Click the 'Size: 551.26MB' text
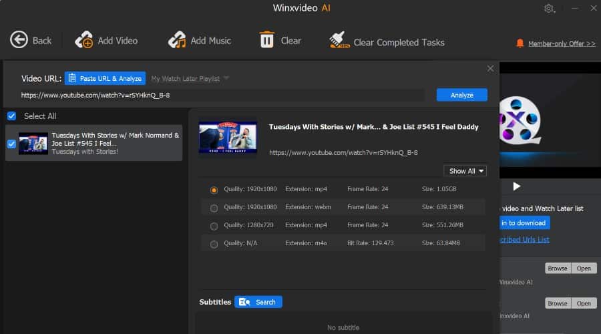 442,225
